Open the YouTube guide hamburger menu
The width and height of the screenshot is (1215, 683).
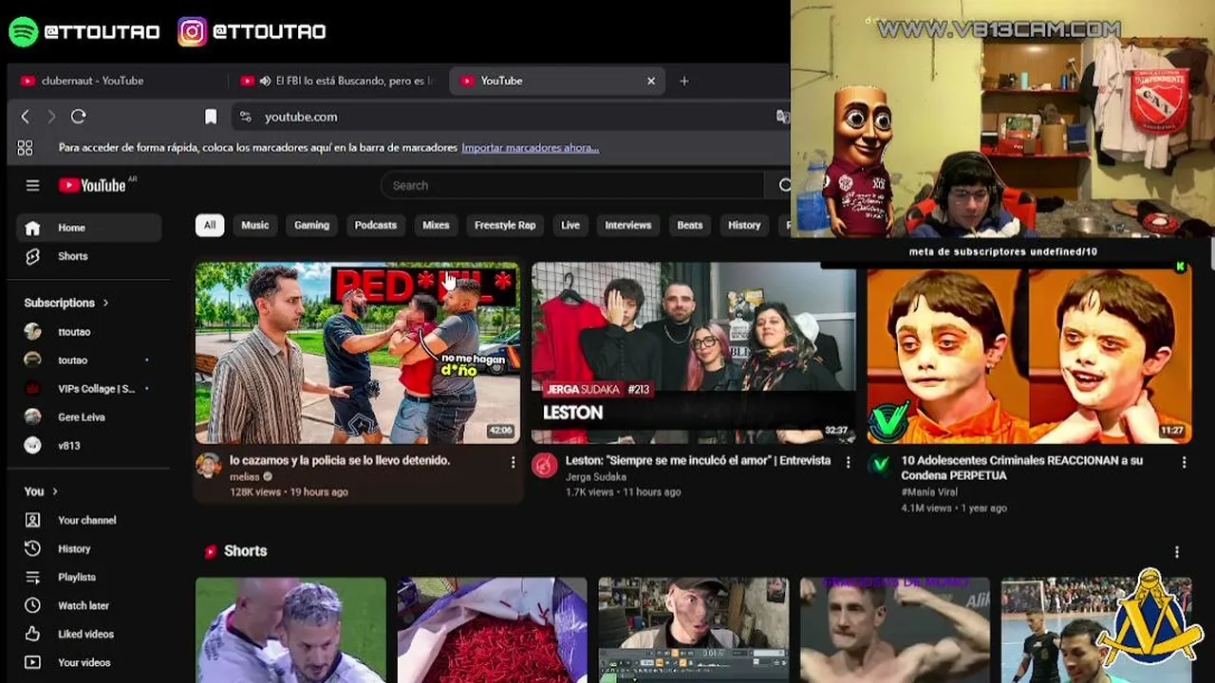coord(32,186)
